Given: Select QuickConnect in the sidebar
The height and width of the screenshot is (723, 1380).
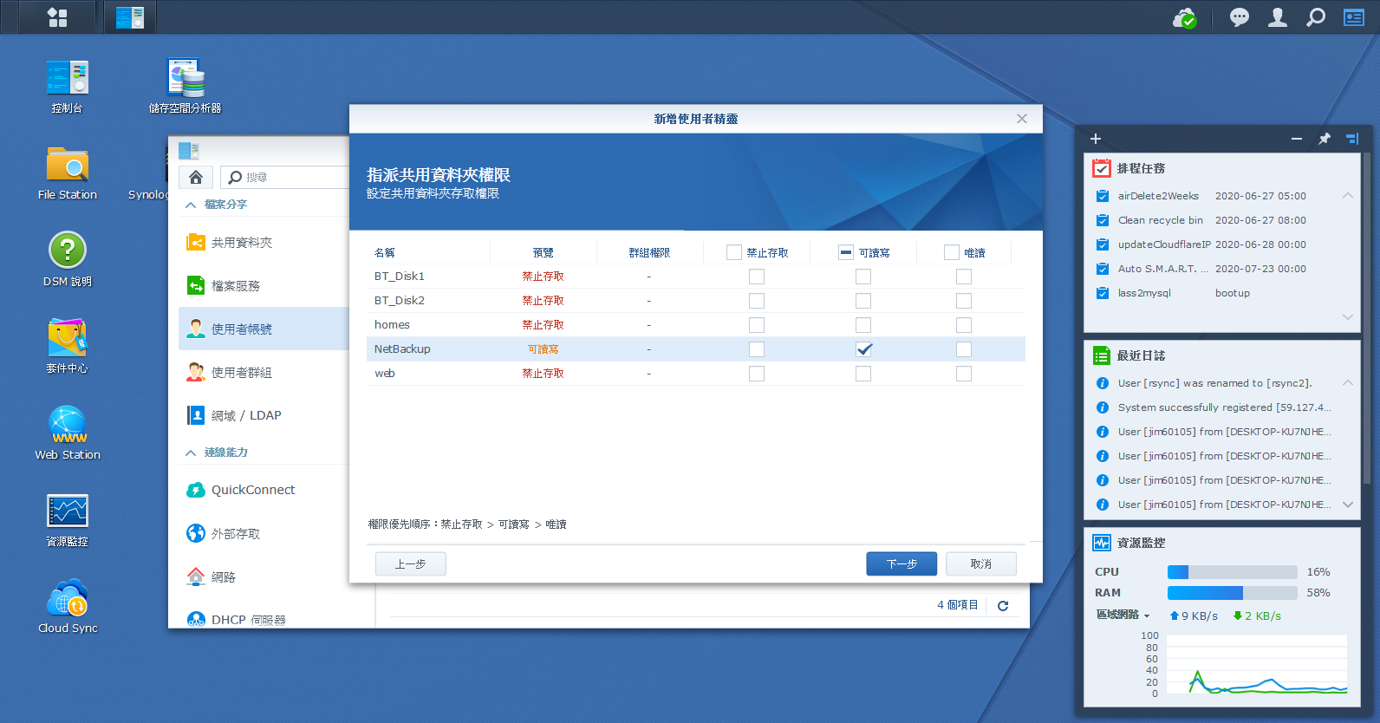Looking at the screenshot, I should (253, 490).
